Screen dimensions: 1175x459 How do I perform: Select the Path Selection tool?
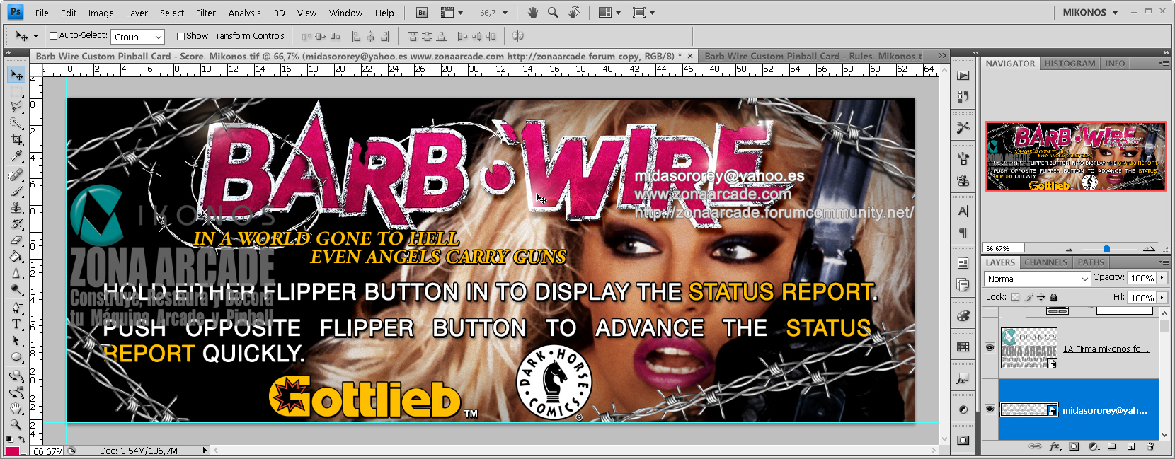(16, 340)
